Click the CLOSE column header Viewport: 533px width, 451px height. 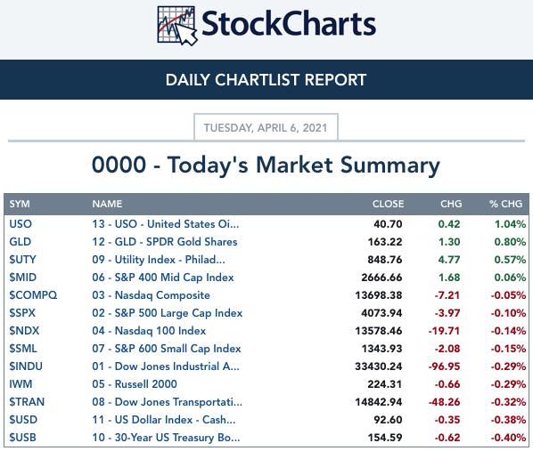point(389,204)
